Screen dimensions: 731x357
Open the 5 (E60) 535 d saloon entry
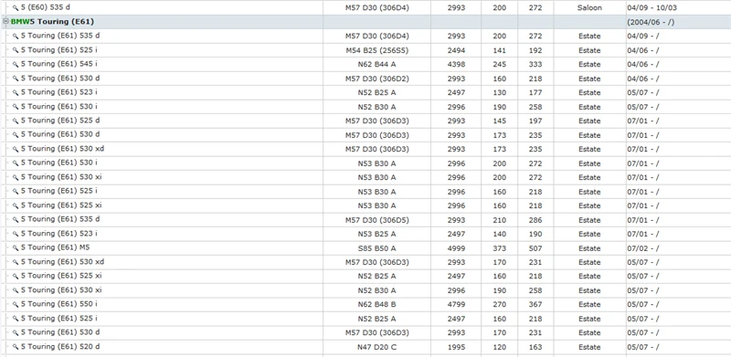pyautogui.click(x=46, y=7)
